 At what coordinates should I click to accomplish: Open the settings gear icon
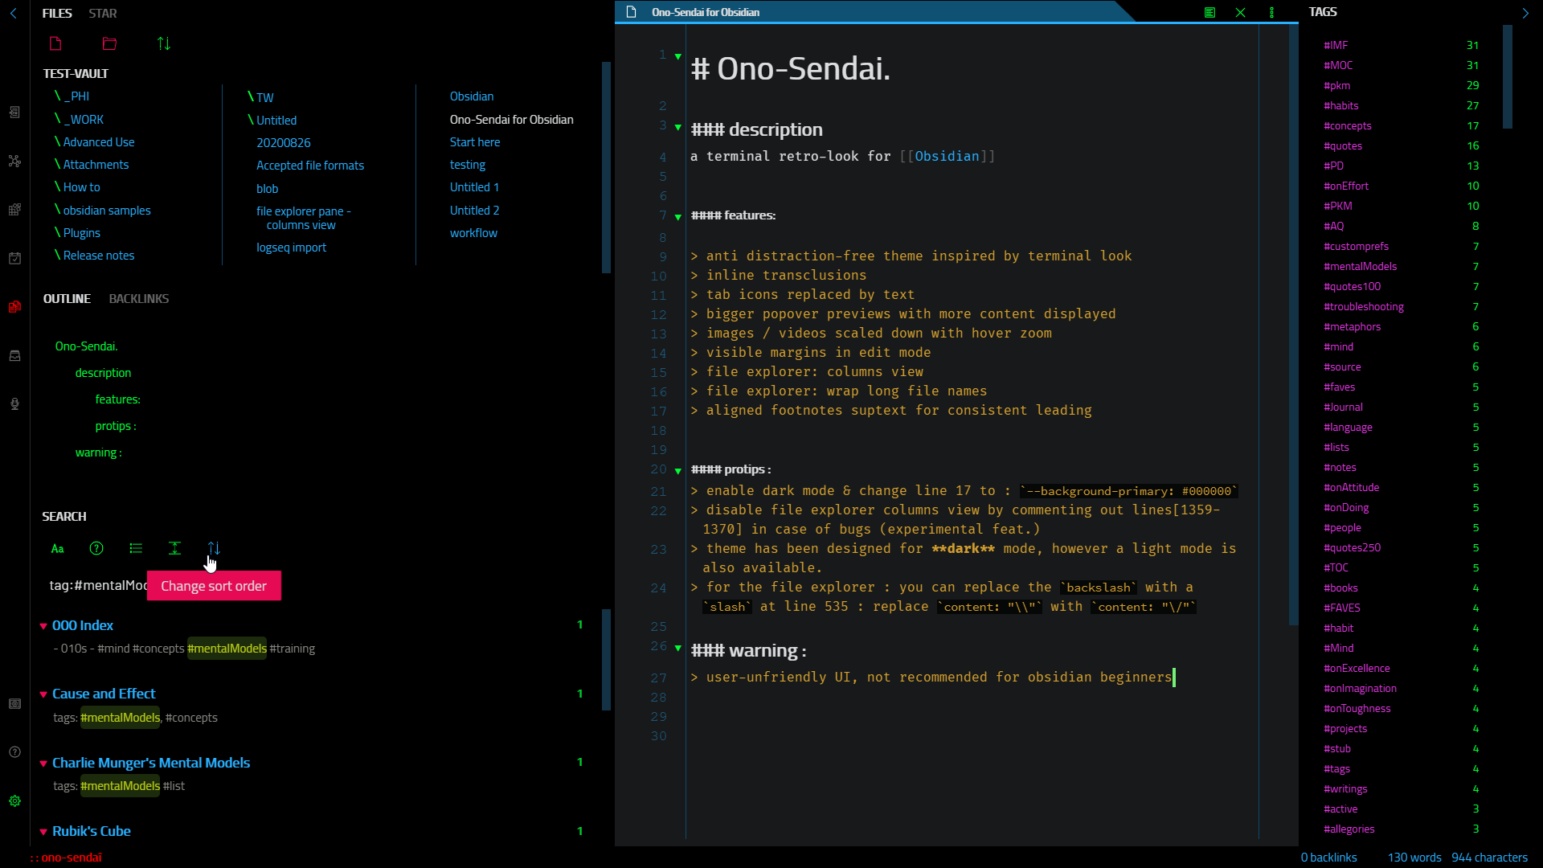[x=14, y=800]
